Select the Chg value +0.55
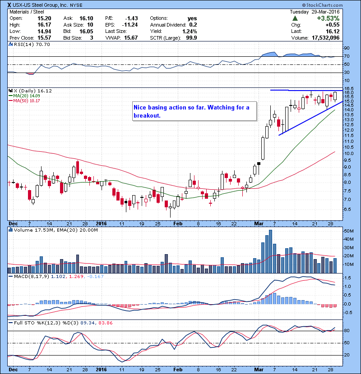Image resolution: width=361 pixels, height=374 pixels. (332, 25)
